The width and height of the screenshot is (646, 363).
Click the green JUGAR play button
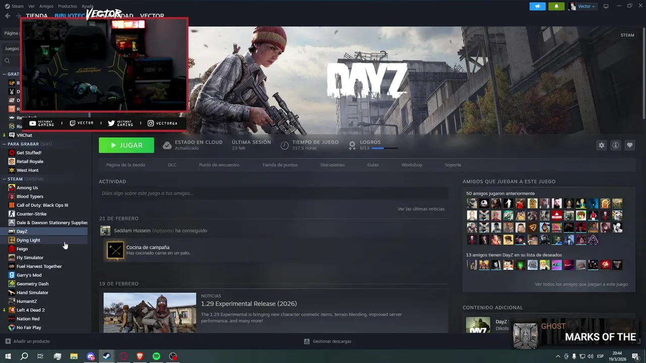tap(127, 145)
